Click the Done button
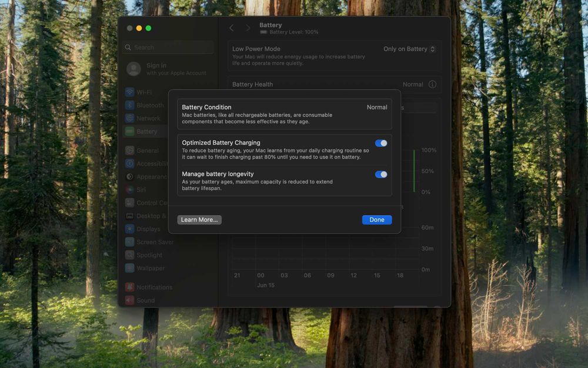The image size is (588, 368). (377, 220)
